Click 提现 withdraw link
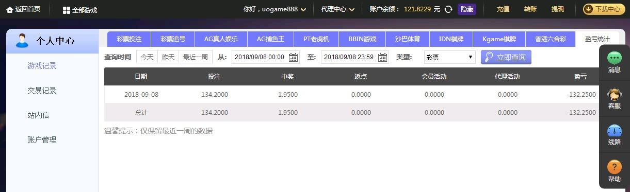 coord(558,9)
